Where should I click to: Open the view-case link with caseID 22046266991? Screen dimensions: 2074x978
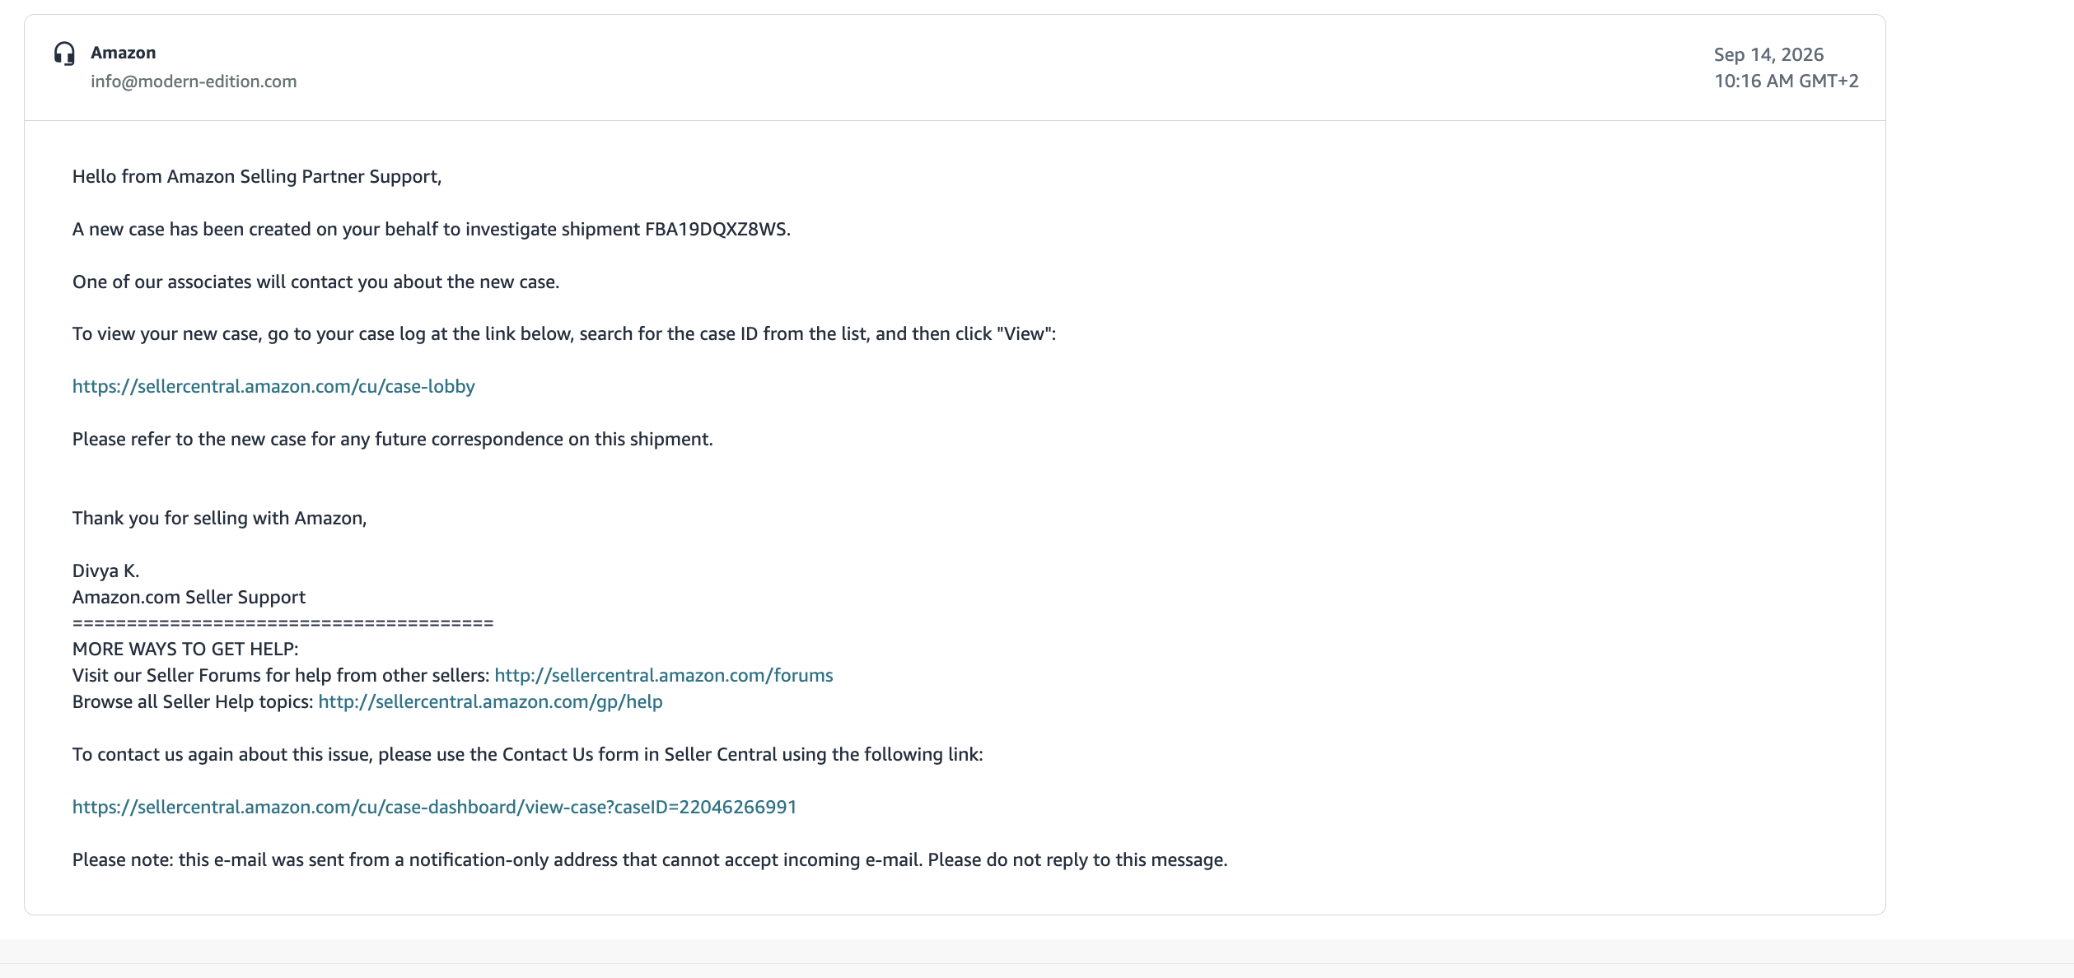coord(435,807)
